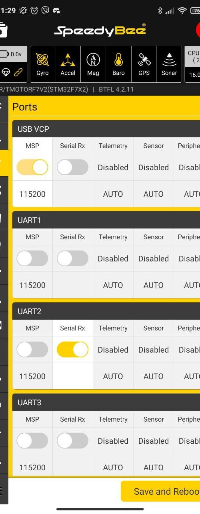Image resolution: width=200 pixels, height=514 pixels.
Task: Open UART2 Sensor Disabled dropdown
Action: (x=154, y=350)
